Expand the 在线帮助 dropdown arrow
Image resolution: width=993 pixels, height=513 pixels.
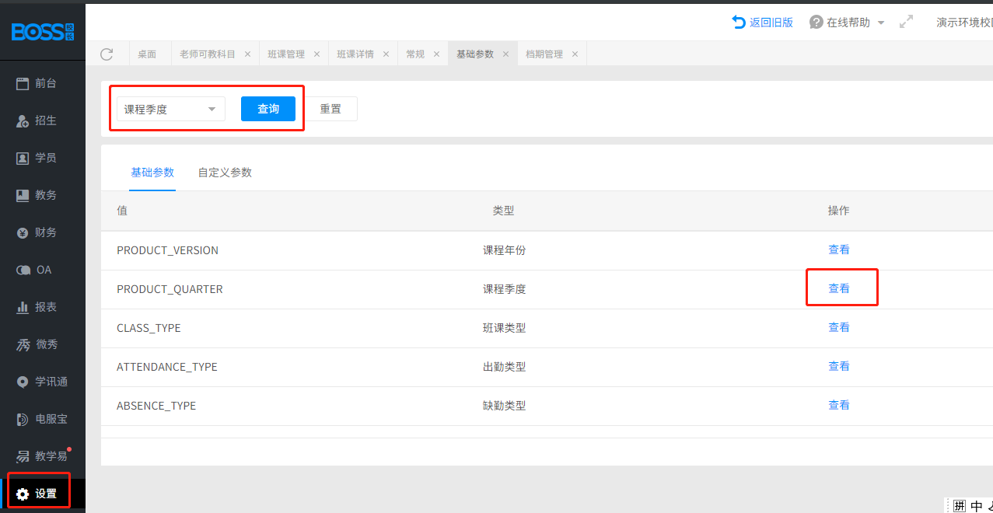[x=881, y=23]
